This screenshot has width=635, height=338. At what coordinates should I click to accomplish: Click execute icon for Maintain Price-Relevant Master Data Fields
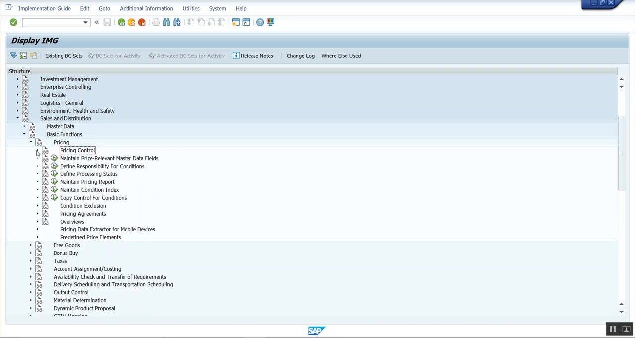[54, 158]
